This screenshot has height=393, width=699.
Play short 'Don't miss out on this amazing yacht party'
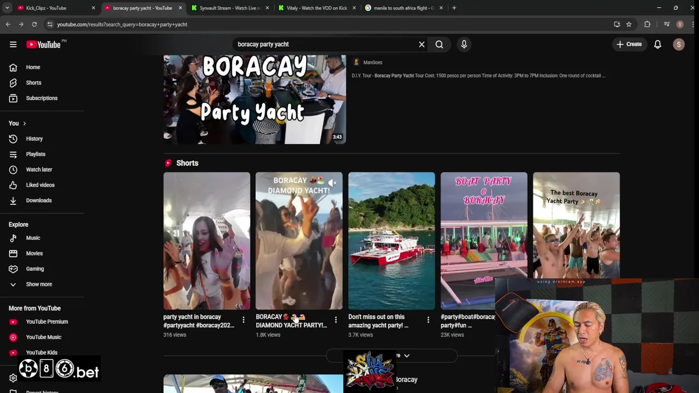click(x=392, y=241)
